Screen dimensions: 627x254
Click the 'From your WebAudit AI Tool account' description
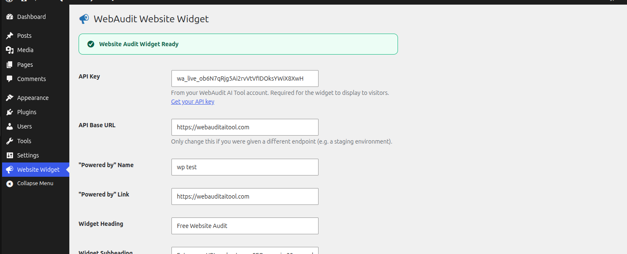[x=280, y=93]
